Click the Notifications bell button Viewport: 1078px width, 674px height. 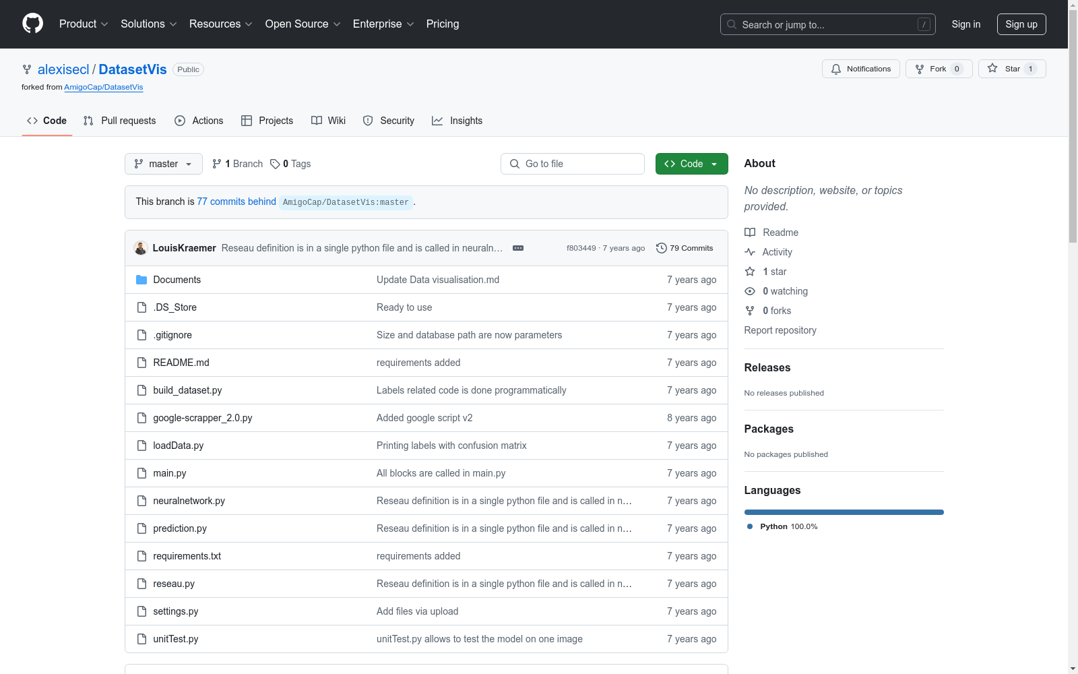tap(860, 69)
